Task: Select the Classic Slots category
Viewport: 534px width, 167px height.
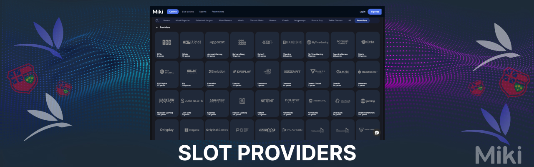Action: point(257,20)
